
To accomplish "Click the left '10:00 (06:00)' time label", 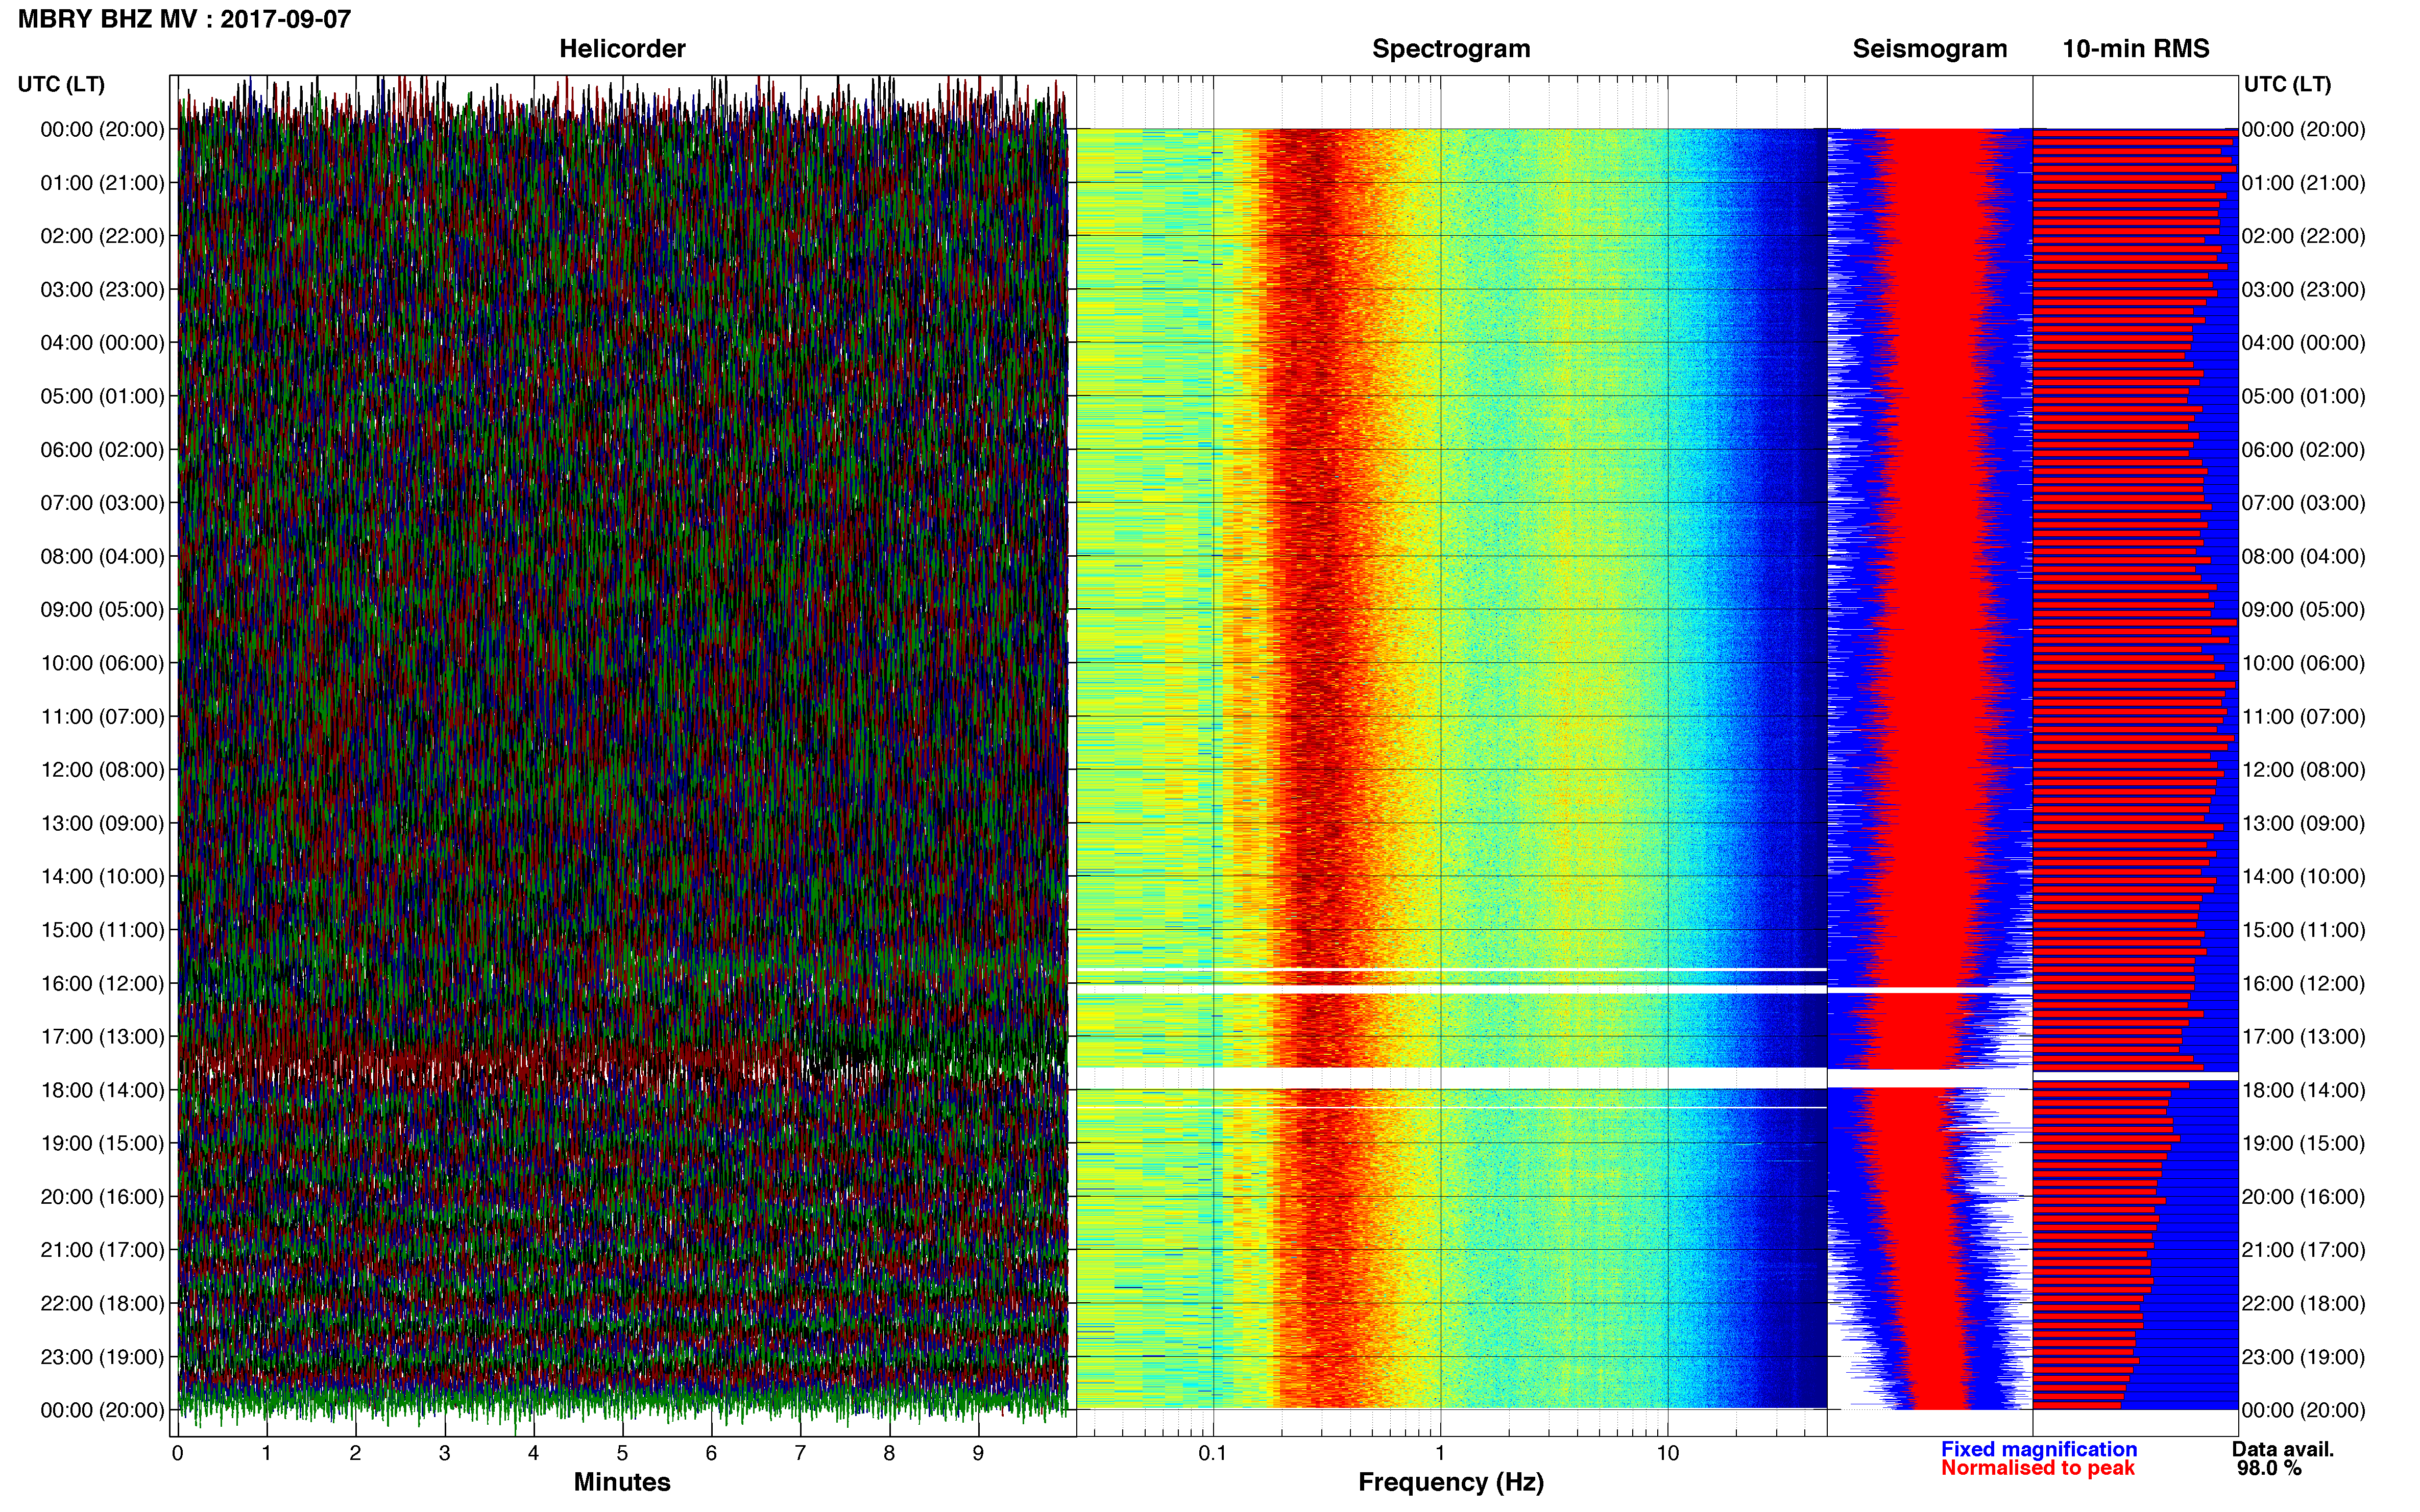I will tap(102, 663).
